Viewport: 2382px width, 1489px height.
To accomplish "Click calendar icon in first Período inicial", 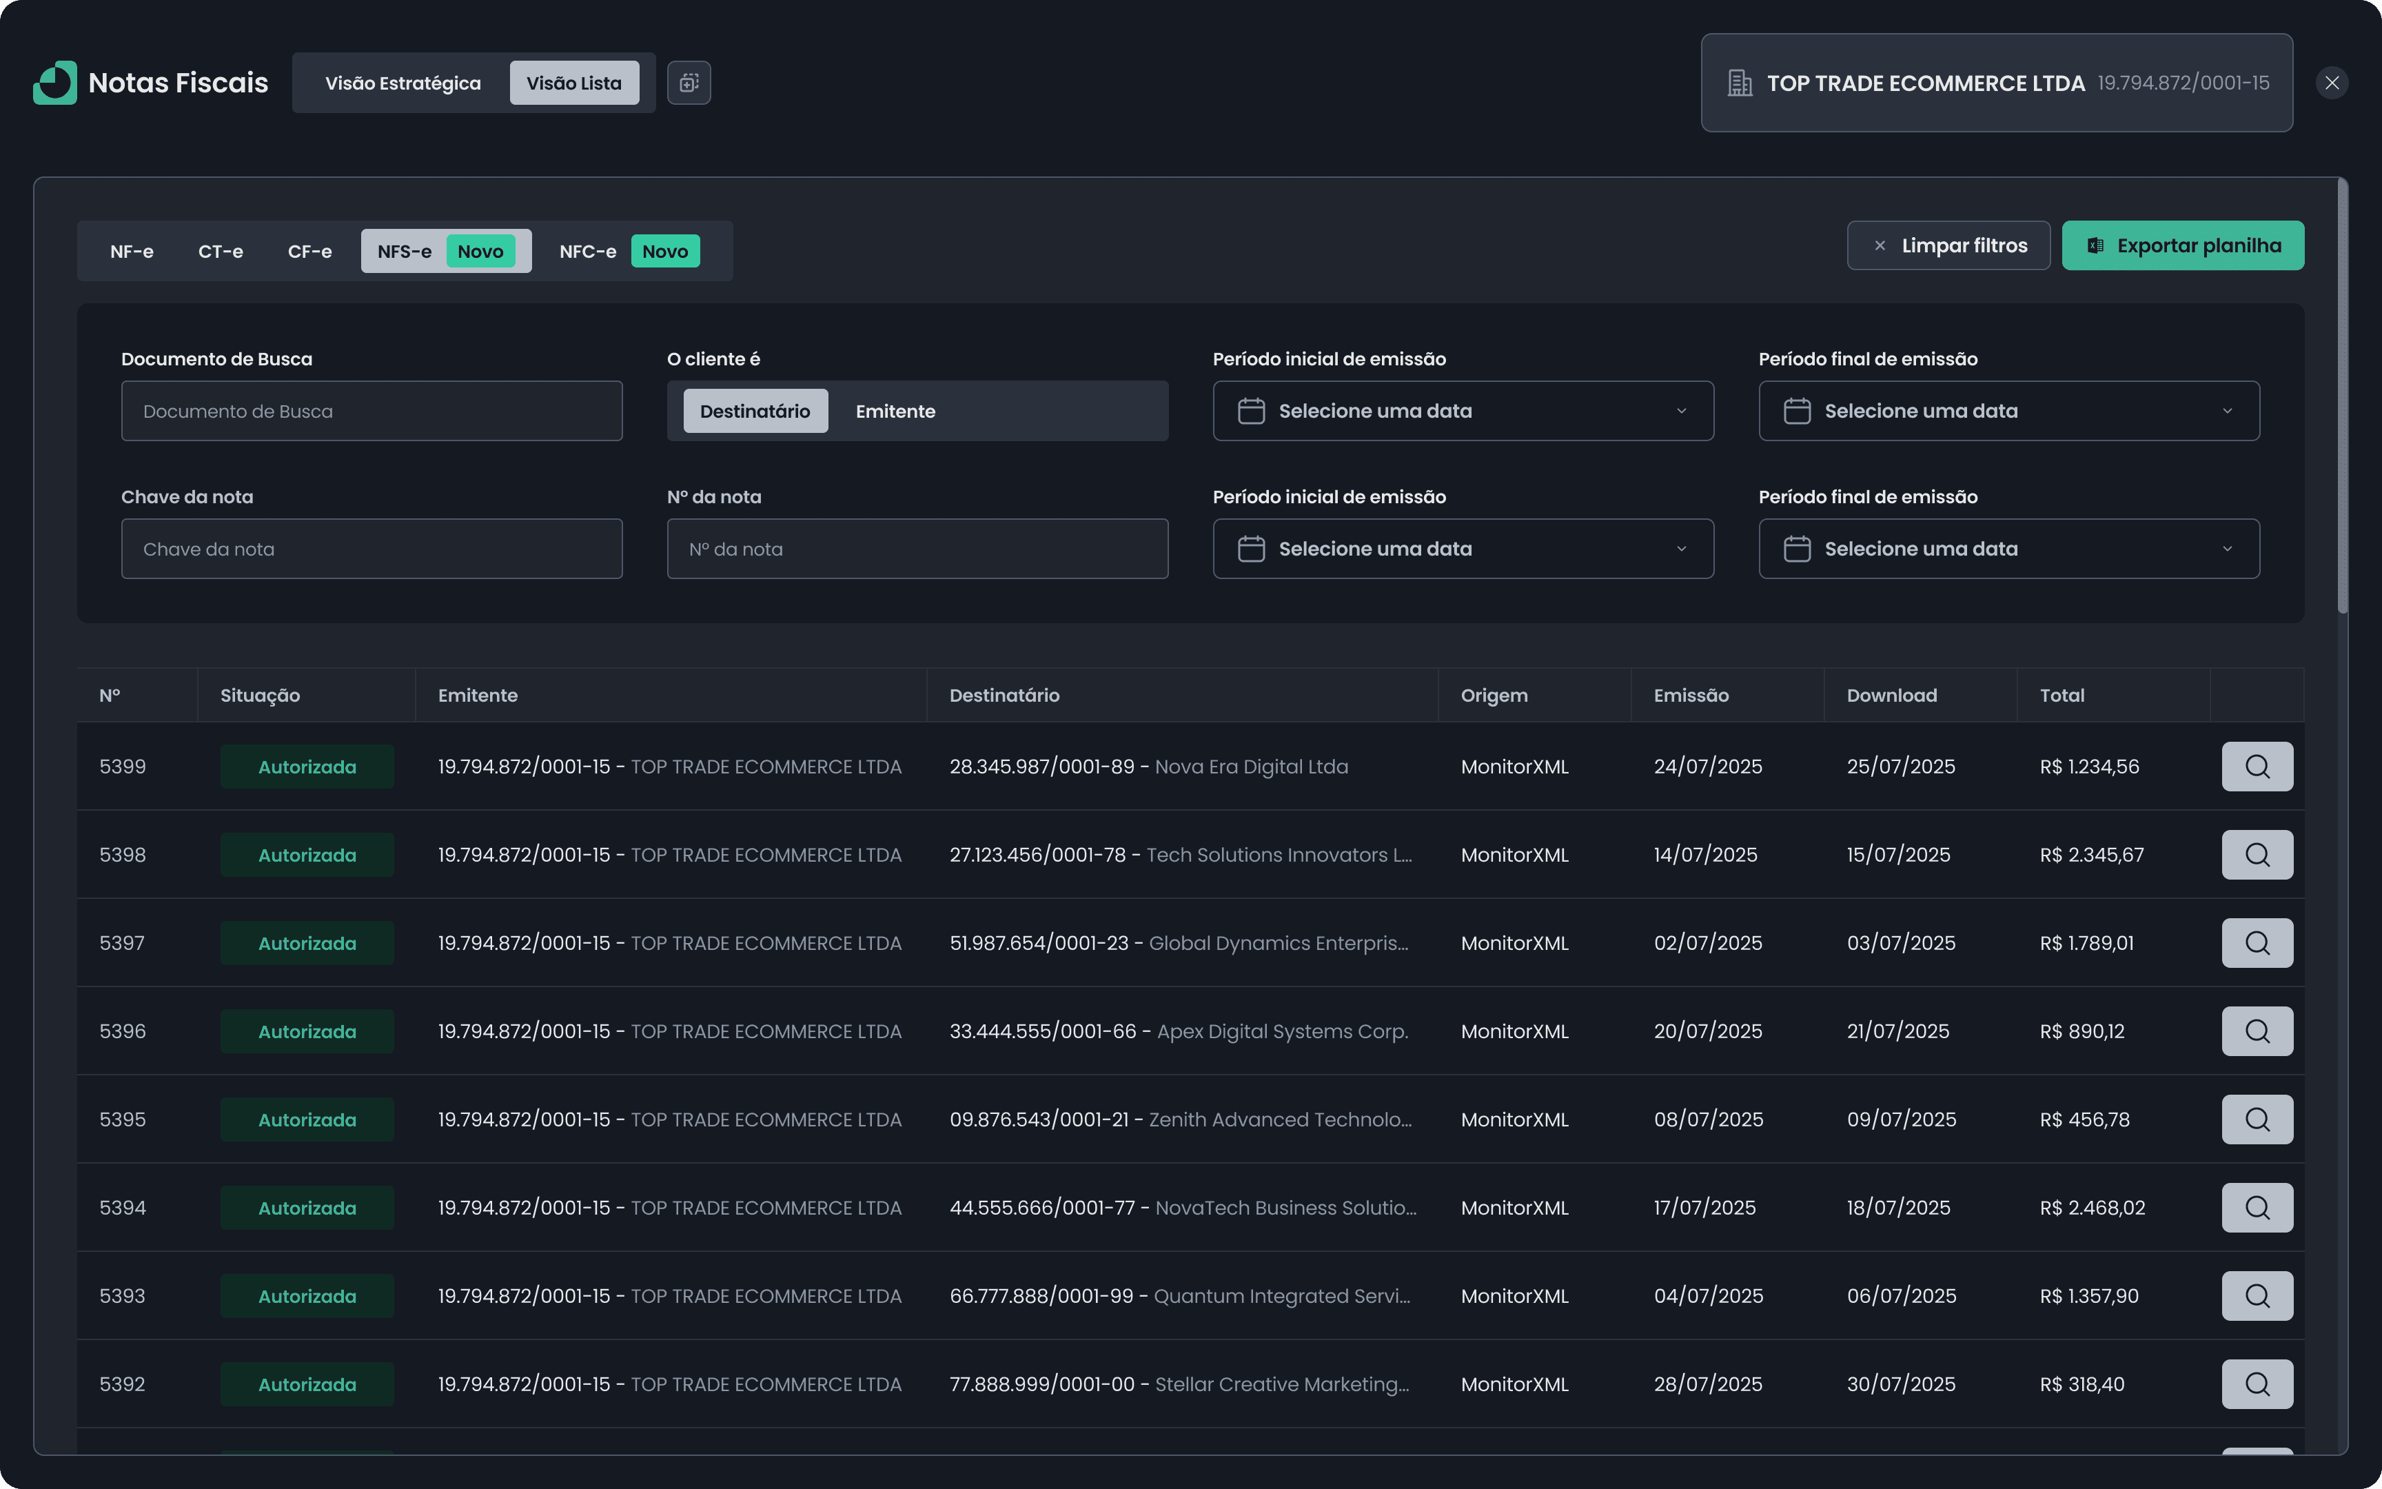I will coord(1251,411).
